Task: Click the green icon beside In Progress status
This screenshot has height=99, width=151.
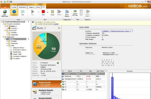Action: [x=58, y=63]
